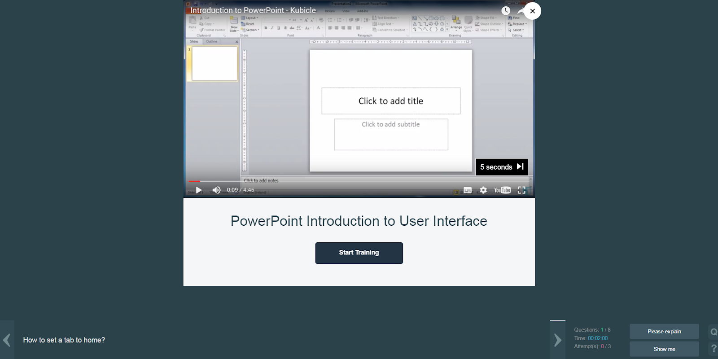Click the 'Questions: 1 / 8' counter

(592, 330)
